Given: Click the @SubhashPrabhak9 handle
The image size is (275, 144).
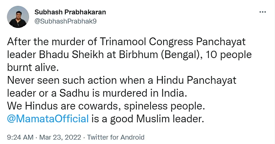Looking at the screenshot, I should click(x=65, y=21).
